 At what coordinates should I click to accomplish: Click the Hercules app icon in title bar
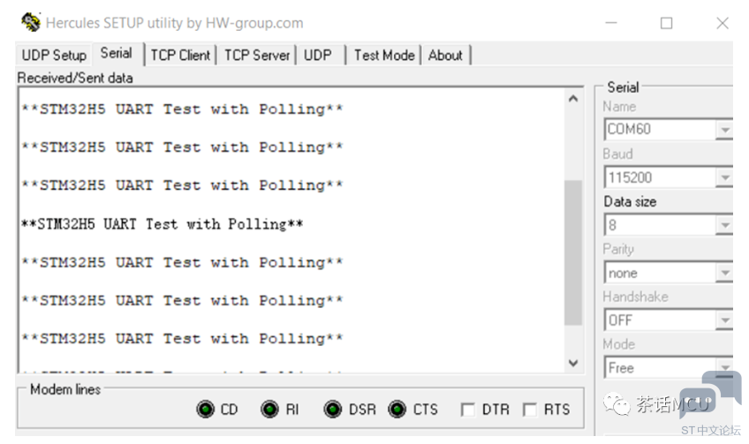[31, 22]
